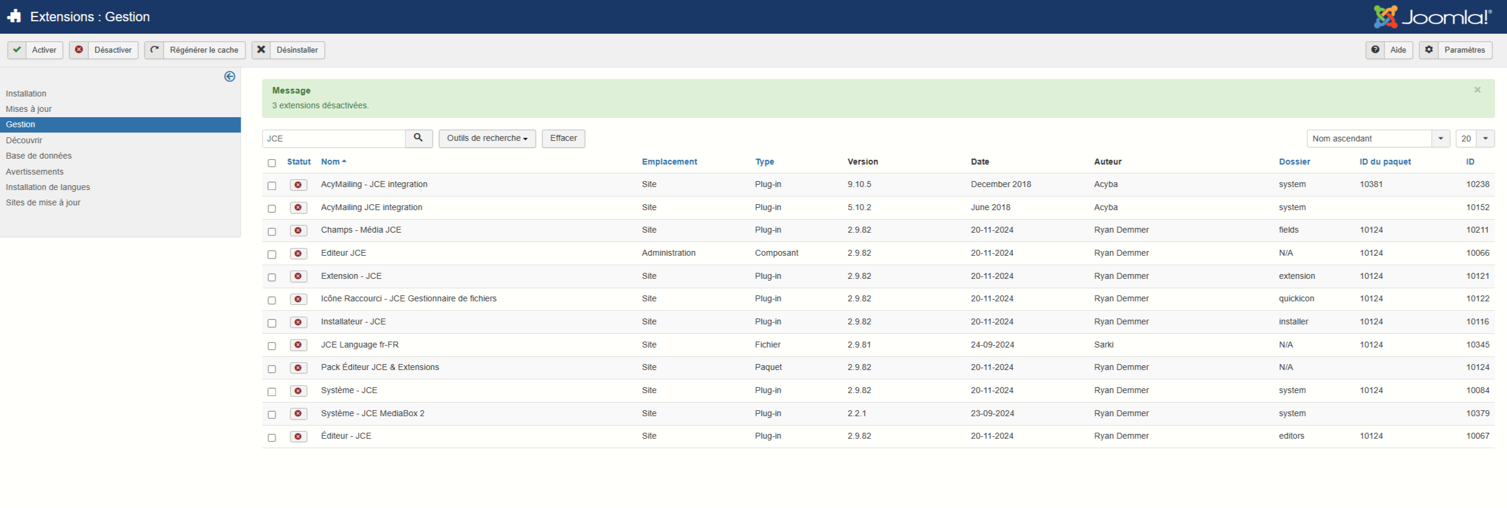The height and width of the screenshot is (508, 1507).
Task: Toggle status icon for AcyMailing JCE integration 5.10.2
Action: click(x=299, y=207)
